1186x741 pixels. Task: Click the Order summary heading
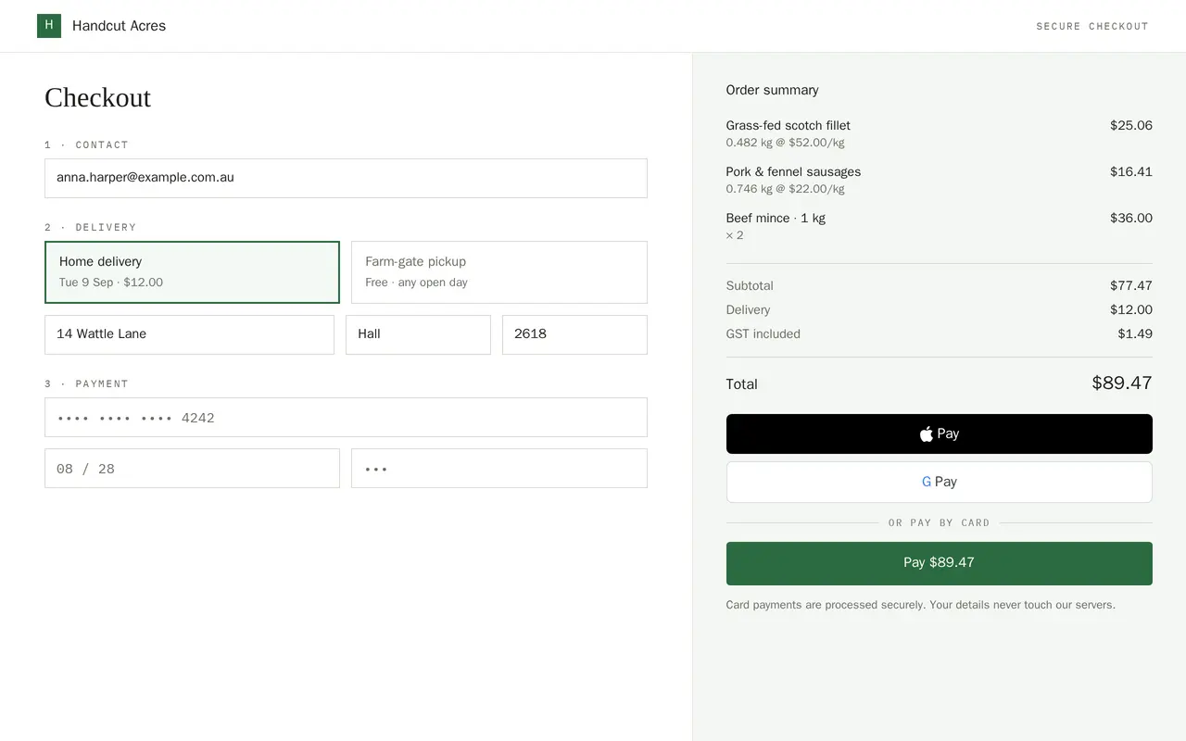(772, 90)
